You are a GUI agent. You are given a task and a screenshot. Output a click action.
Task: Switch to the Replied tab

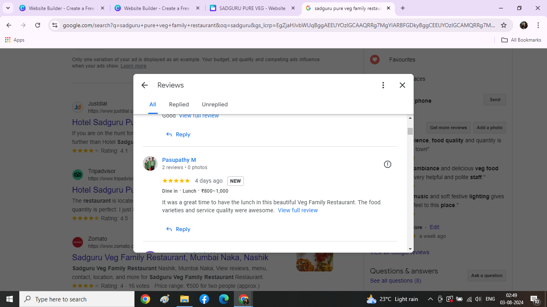coord(179,104)
